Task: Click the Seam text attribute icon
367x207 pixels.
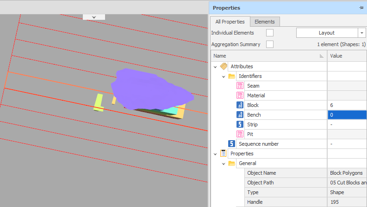Action: pos(240,86)
